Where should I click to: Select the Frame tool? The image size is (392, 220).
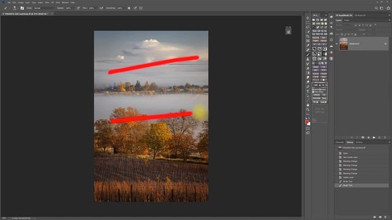pyautogui.click(x=307, y=41)
